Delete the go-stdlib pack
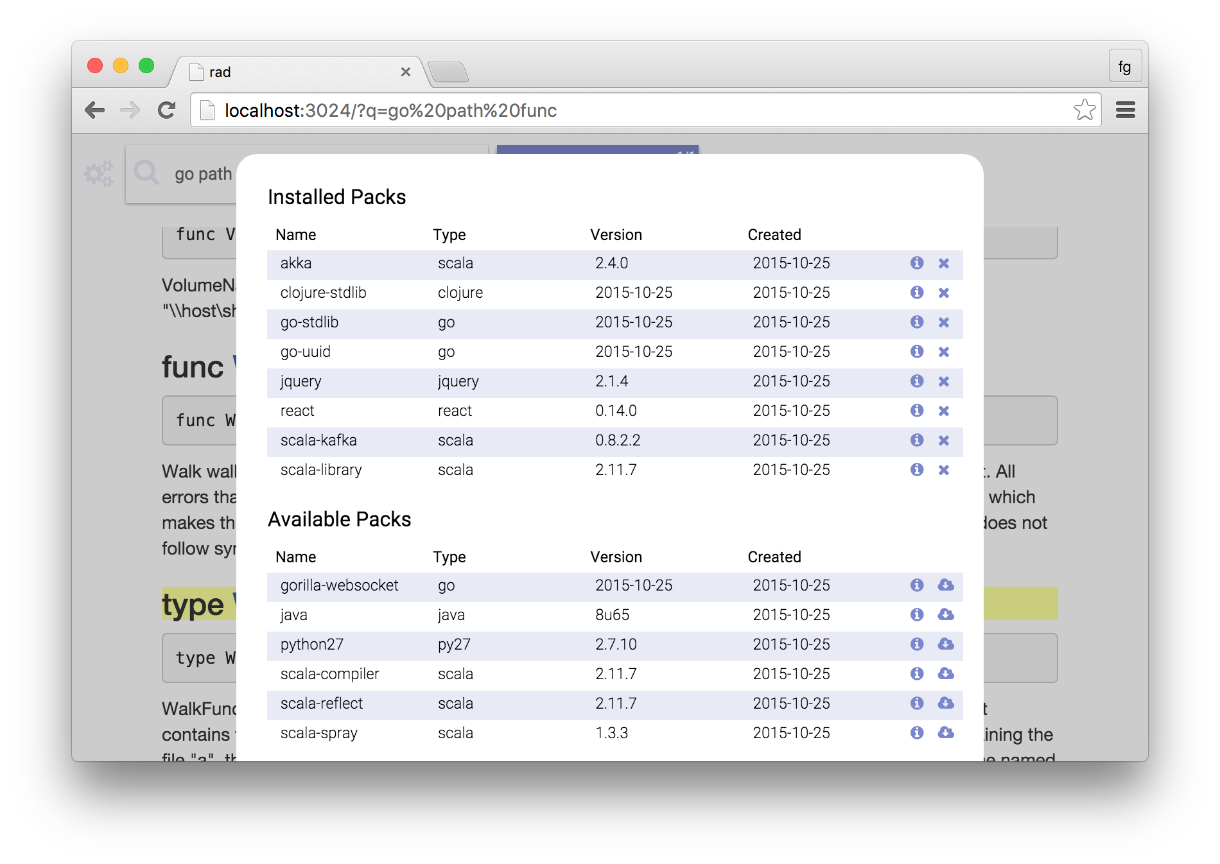Screen dimensions: 1220x864 [x=943, y=322]
